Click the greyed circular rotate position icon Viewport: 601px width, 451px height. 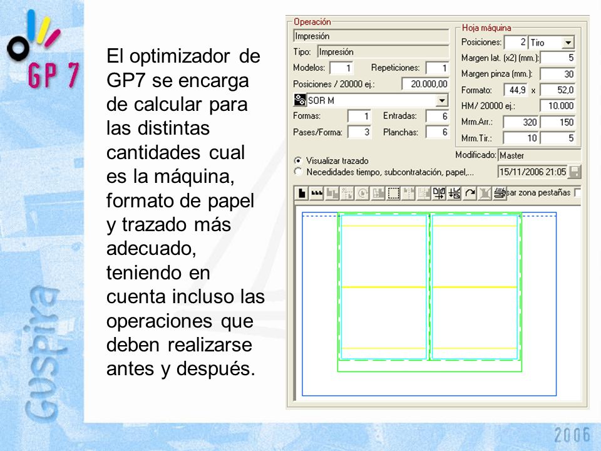point(362,193)
